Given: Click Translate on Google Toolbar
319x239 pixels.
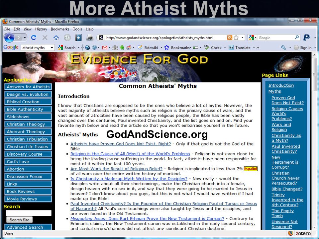Looking at the screenshot, I should point(240,47).
